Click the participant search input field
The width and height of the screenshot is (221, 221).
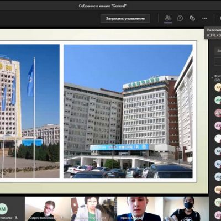(x=218, y=51)
